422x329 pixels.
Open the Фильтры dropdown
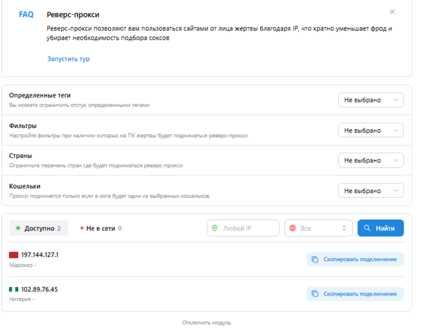(371, 130)
